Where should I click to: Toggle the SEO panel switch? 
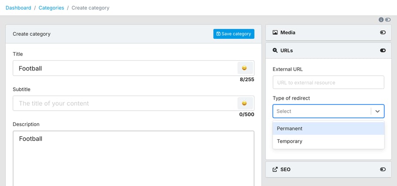(383, 169)
